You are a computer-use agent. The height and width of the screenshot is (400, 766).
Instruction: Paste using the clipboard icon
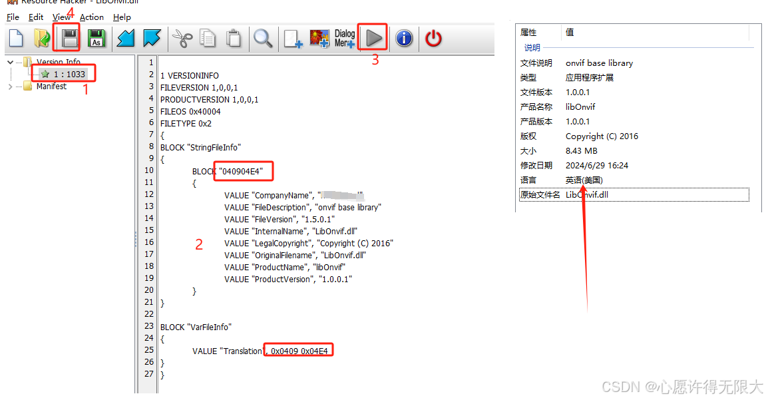coord(234,38)
